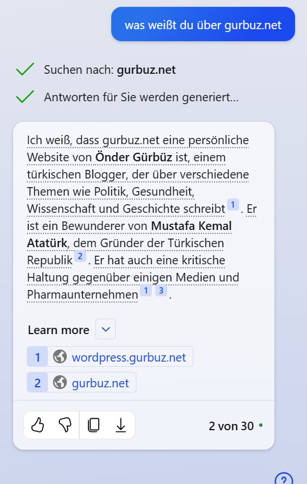Copy the response with the copy icon
The height and width of the screenshot is (484, 307).
point(94,425)
